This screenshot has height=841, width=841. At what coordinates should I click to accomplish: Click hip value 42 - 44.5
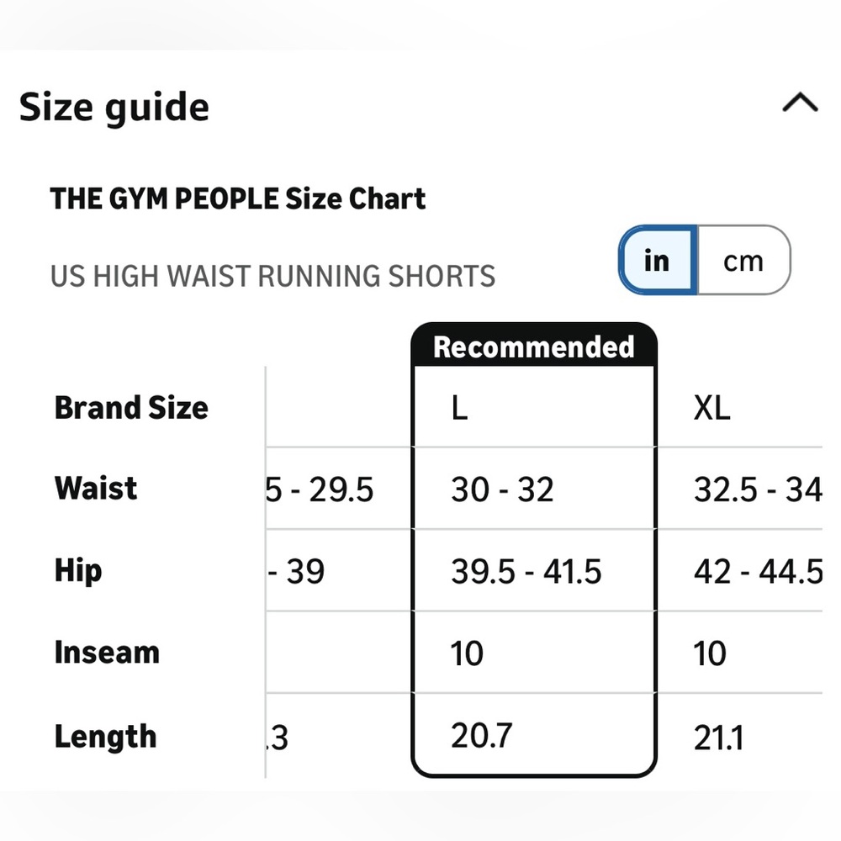[x=758, y=571]
